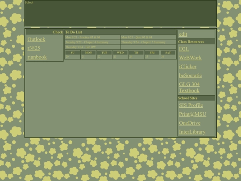Open the rianbook link
This screenshot has height=181, width=241.
(37, 57)
